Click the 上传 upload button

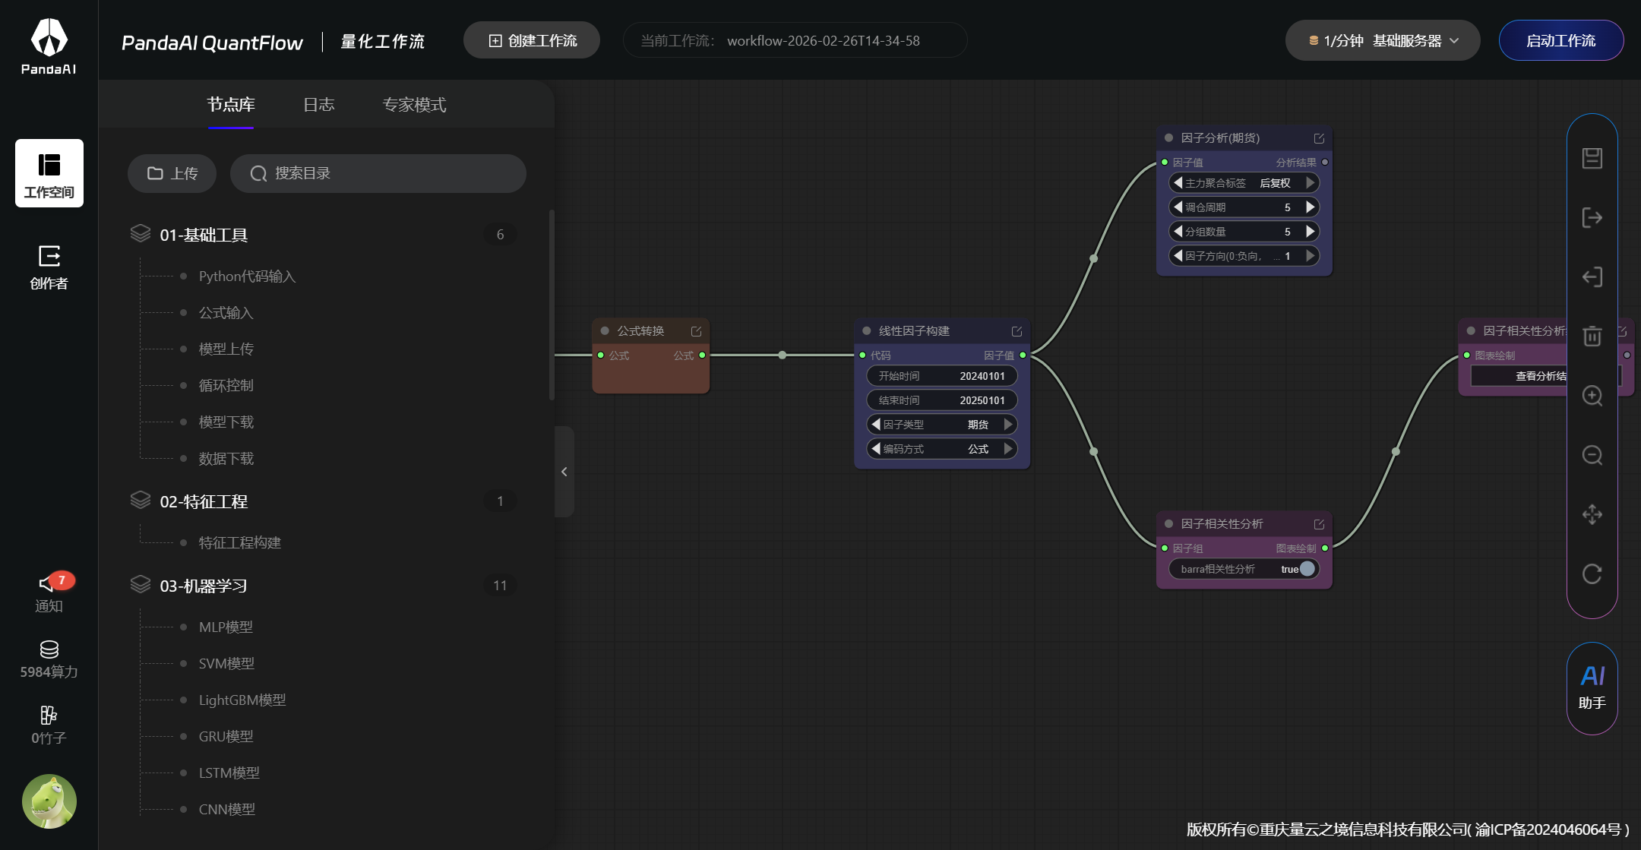coord(172,173)
